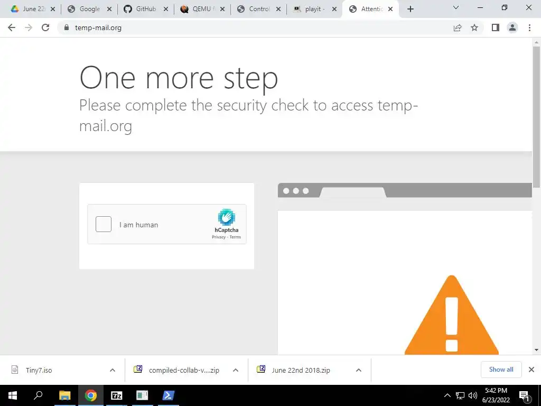541x406 pixels.
Task: Click the hCaptcha hand logo
Action: point(226,217)
